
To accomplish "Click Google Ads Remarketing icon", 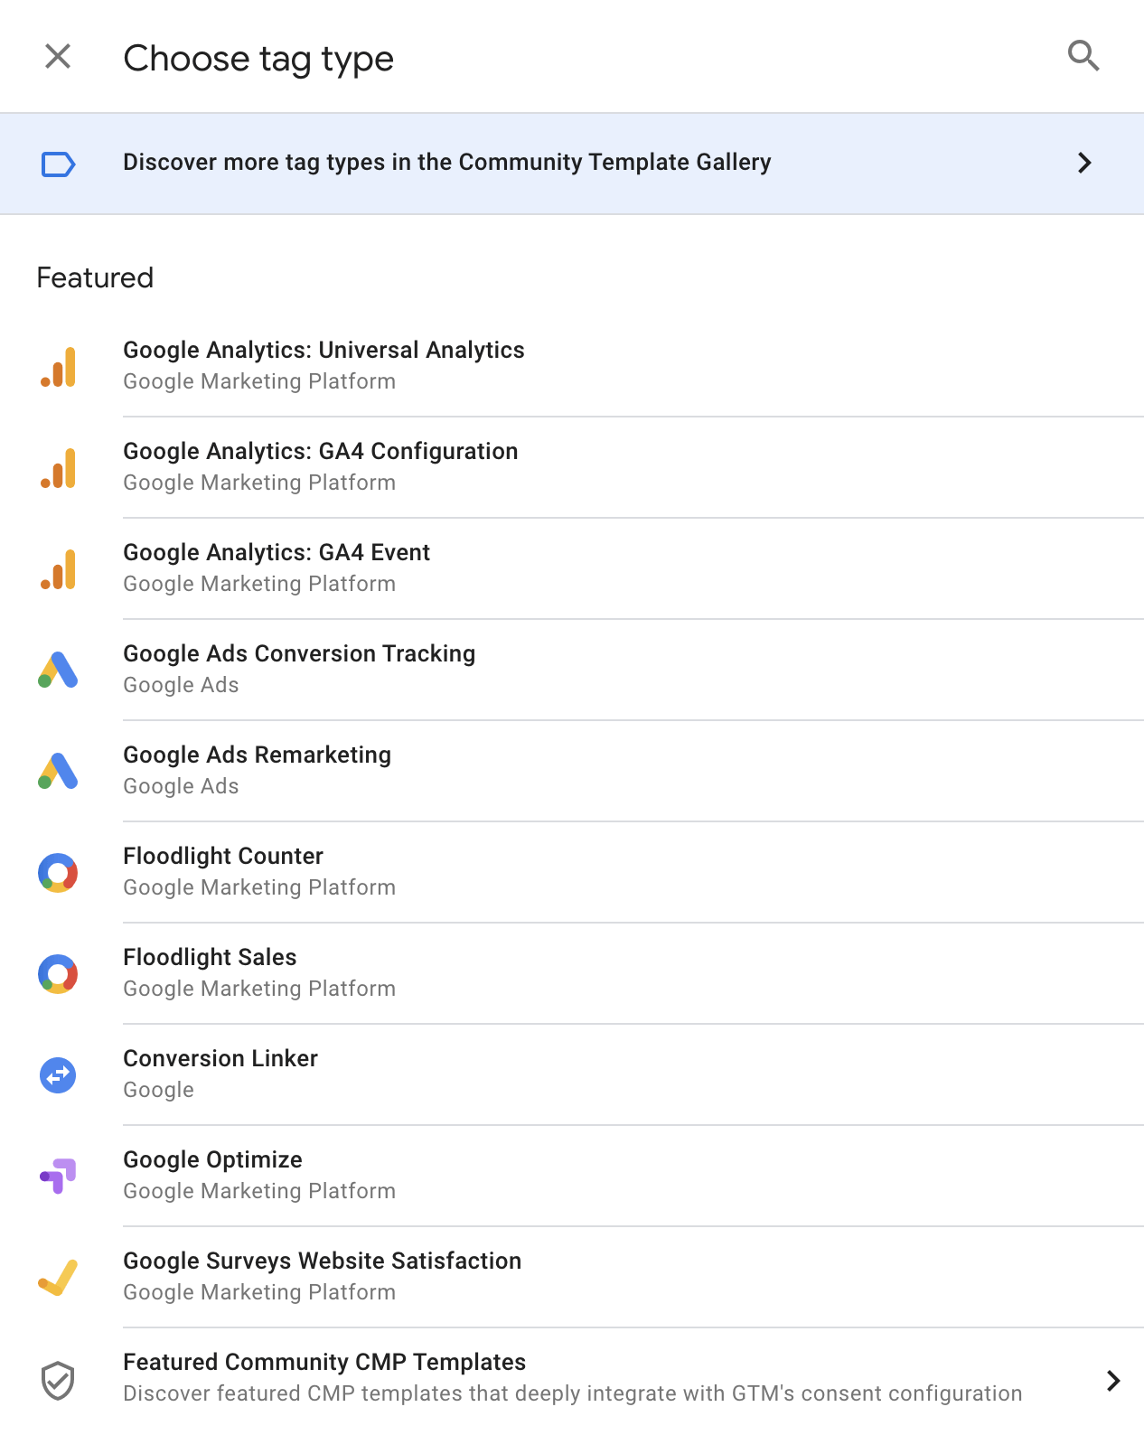I will 58,771.
